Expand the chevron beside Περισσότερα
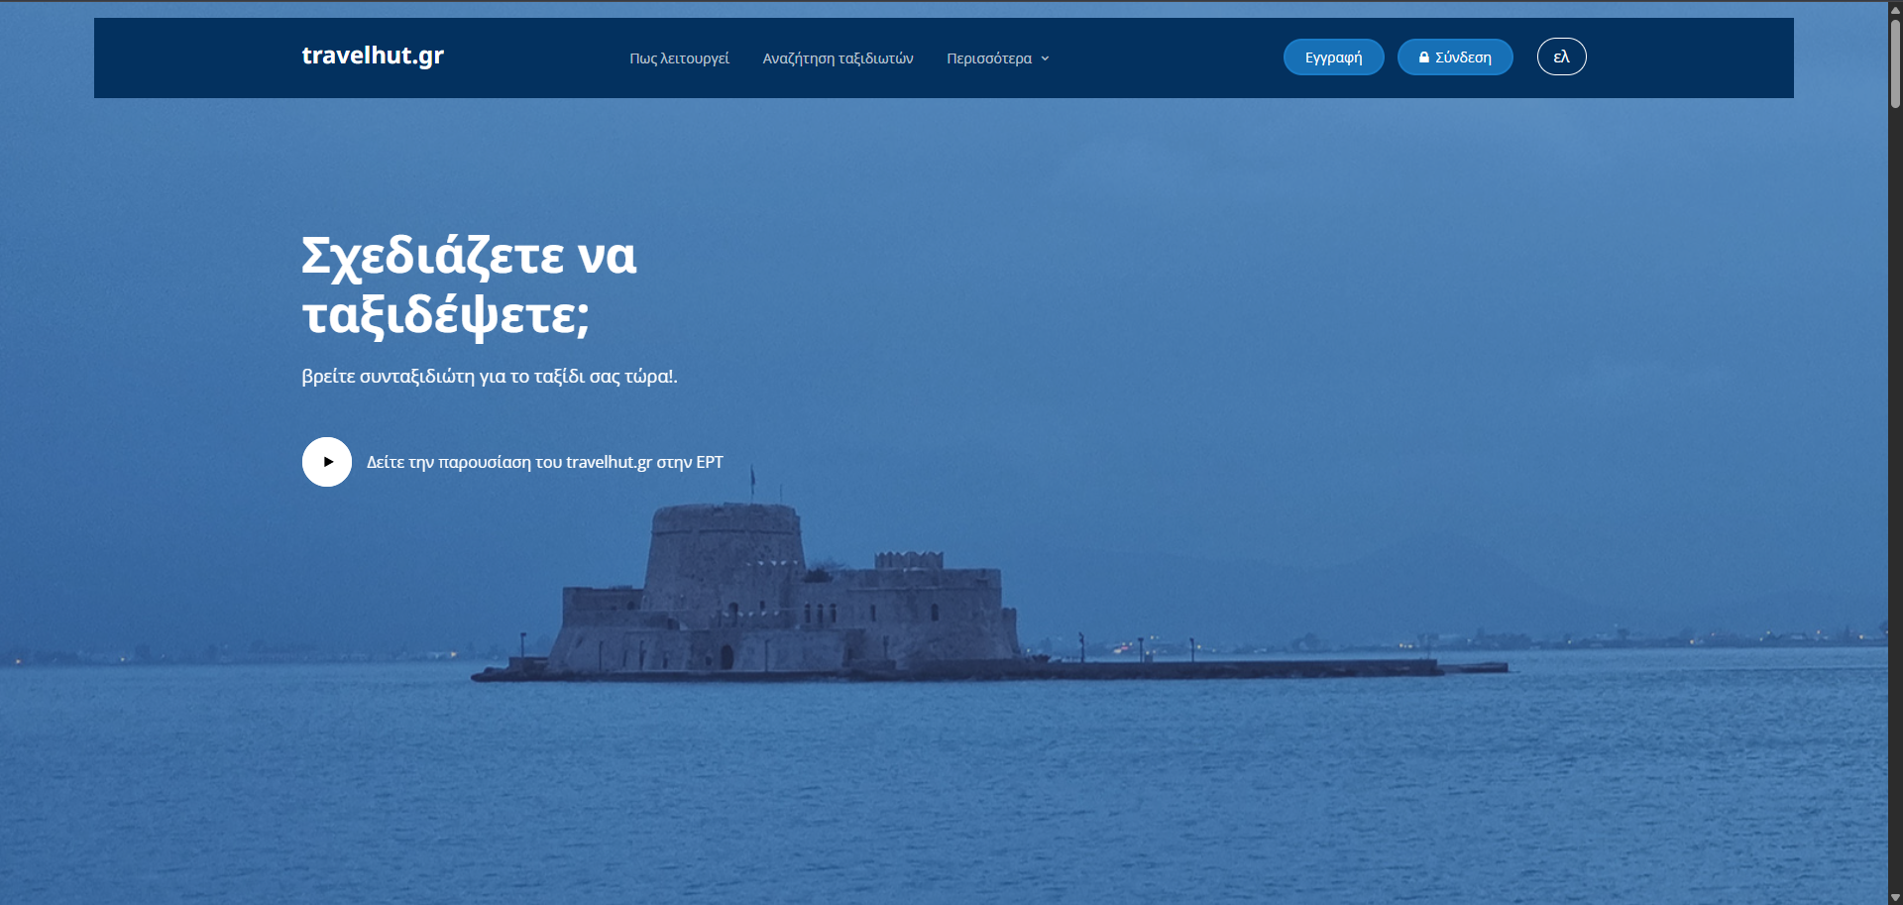This screenshot has width=1903, height=905. [1045, 58]
